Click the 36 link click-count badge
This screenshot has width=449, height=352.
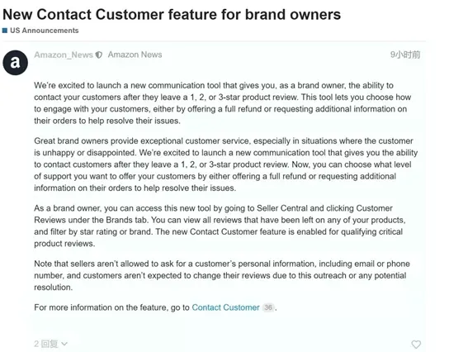pyautogui.click(x=268, y=307)
